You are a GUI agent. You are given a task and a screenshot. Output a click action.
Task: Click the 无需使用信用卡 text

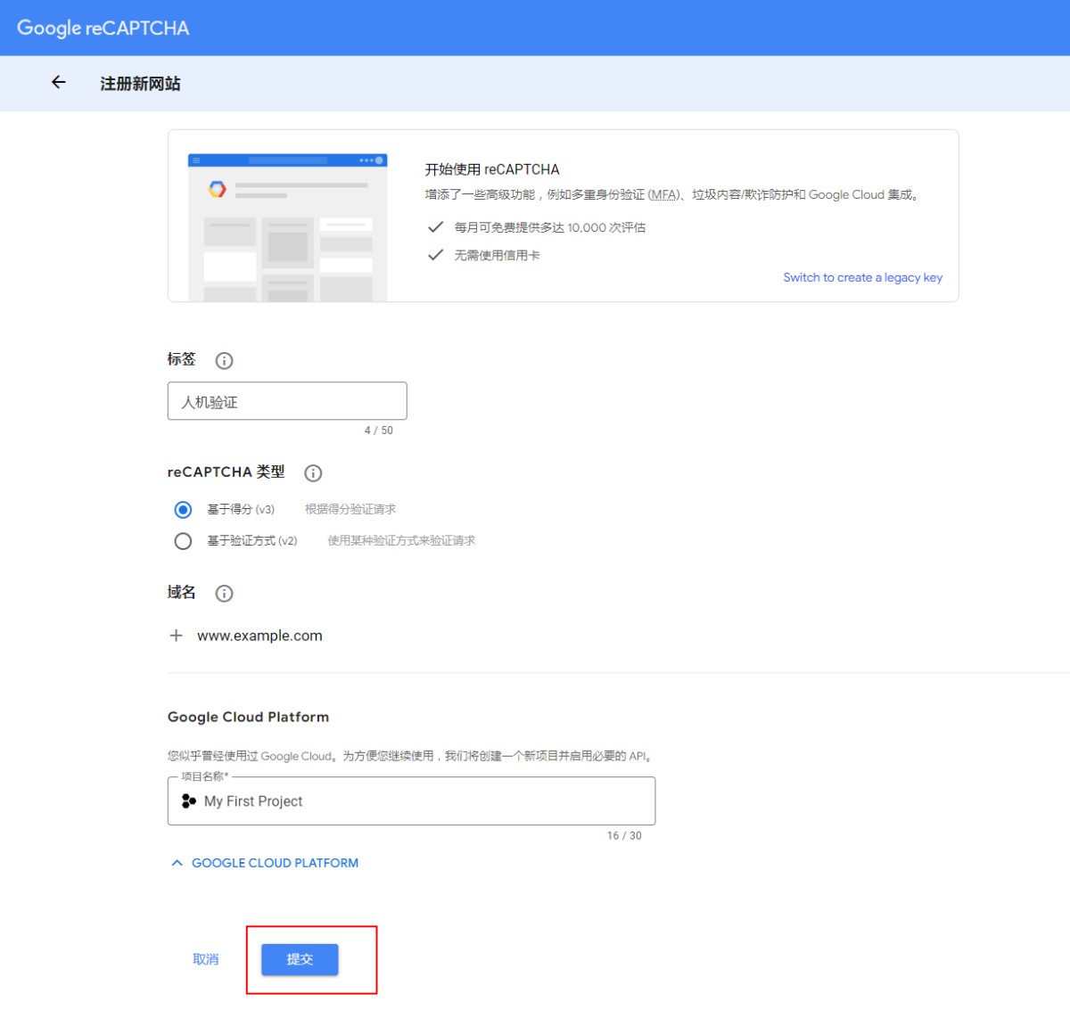pyautogui.click(x=497, y=255)
